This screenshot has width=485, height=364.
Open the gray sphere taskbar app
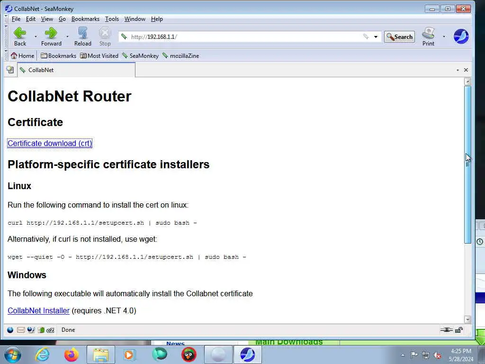pyautogui.click(x=218, y=355)
